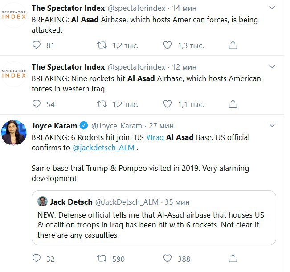Share Joyce Karam's tweet
This screenshot has width=290, height=272.
233,259
